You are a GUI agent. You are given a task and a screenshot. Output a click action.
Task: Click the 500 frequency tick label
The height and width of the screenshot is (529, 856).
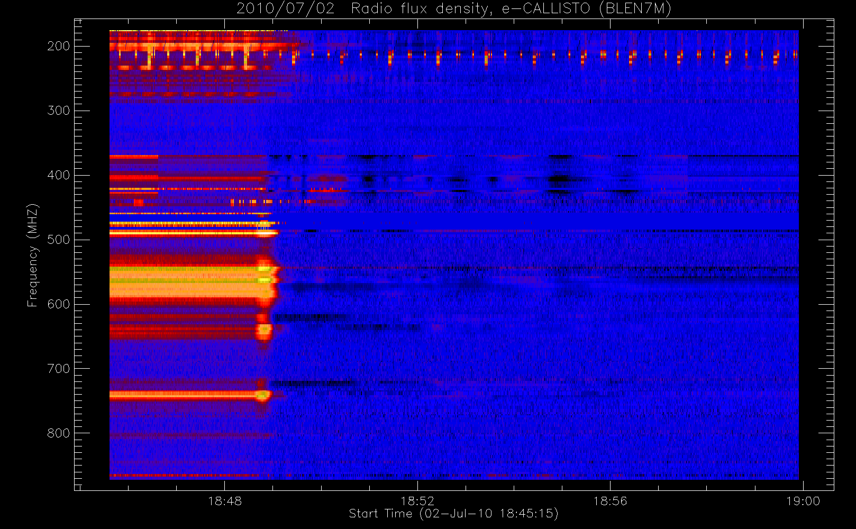click(59, 240)
